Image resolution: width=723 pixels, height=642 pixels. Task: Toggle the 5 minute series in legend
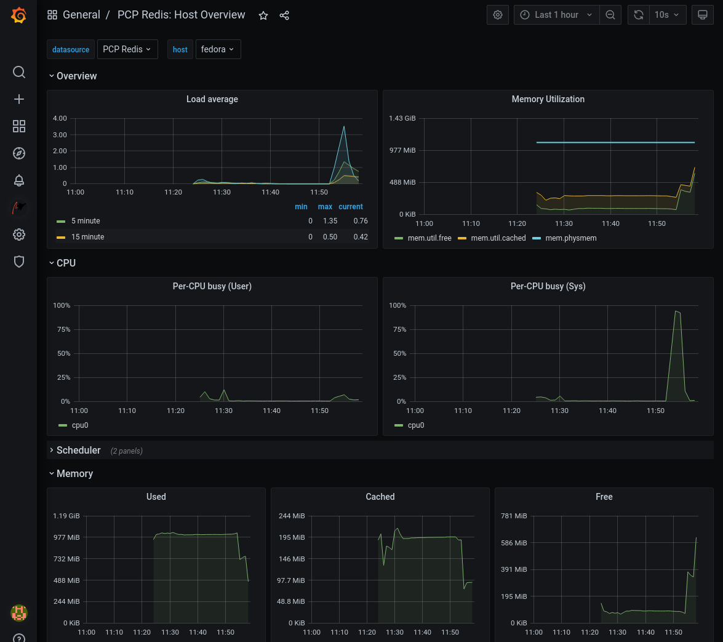pyautogui.click(x=85, y=221)
